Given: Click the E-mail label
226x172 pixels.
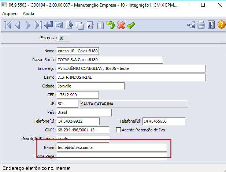Looking at the screenshot, I should click(50, 147).
